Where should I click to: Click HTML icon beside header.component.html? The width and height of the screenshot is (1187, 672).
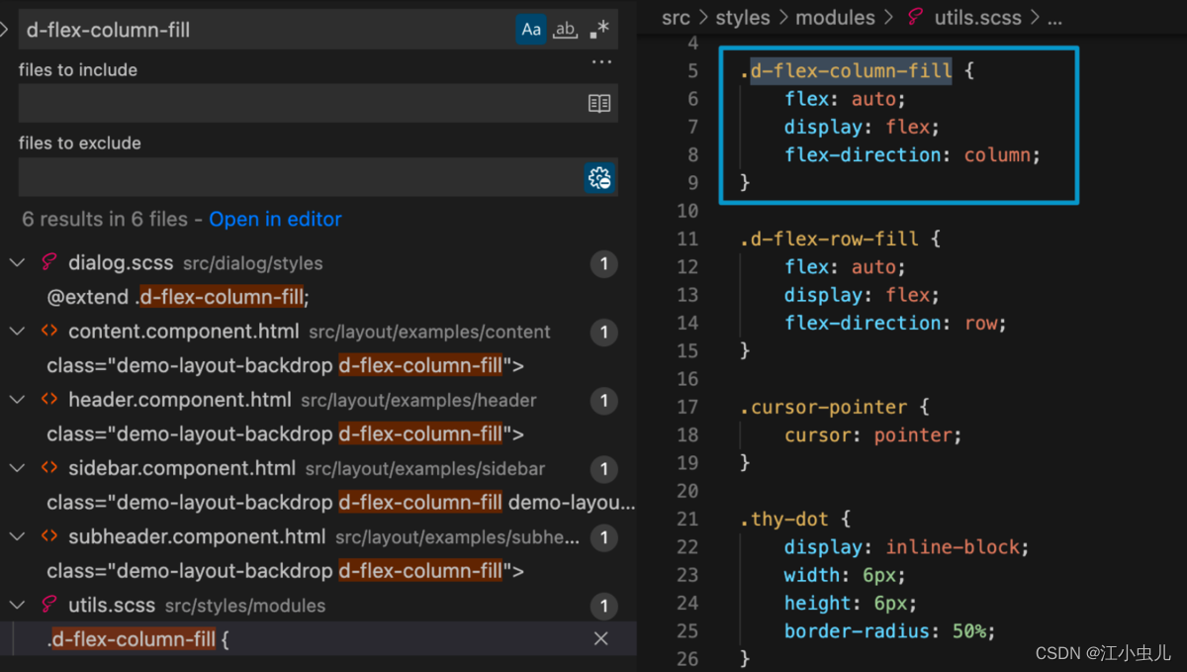[48, 400]
